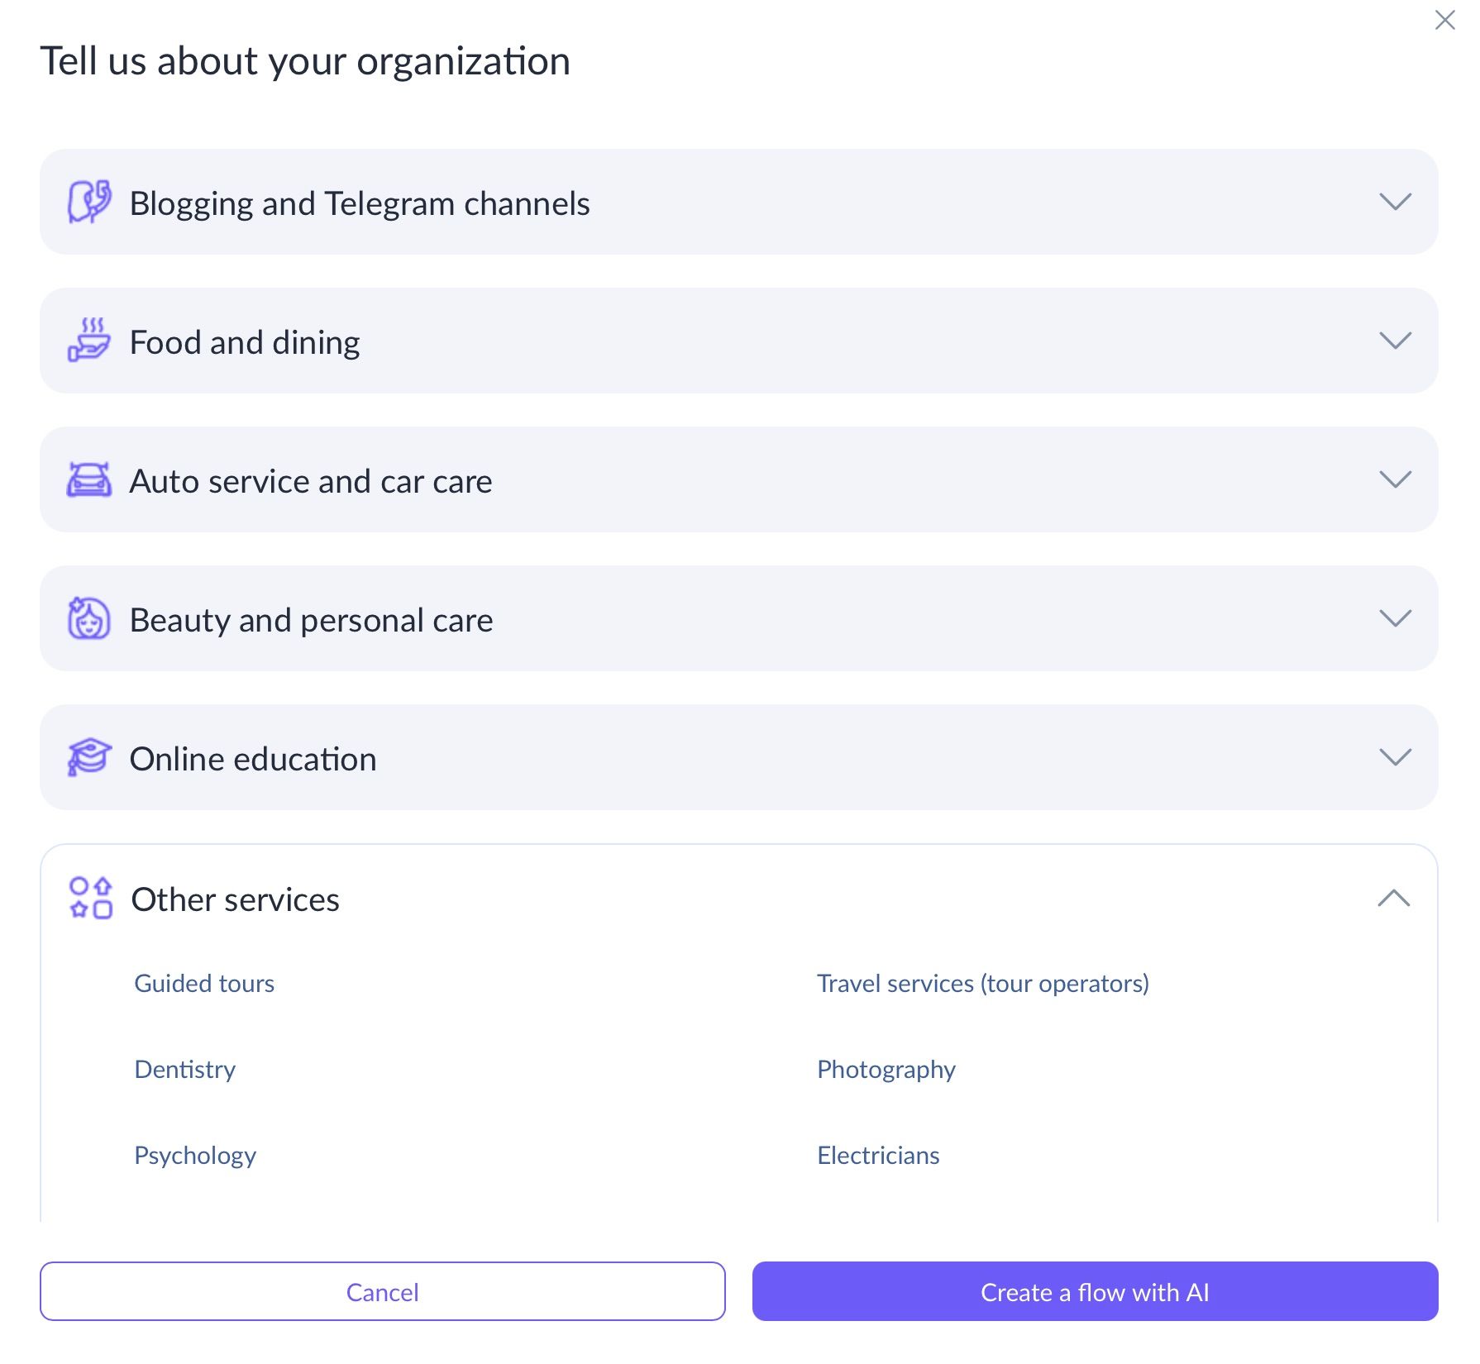Screen dimensions: 1480x1364
Task: Select the Guided tours option
Action: click(204, 984)
